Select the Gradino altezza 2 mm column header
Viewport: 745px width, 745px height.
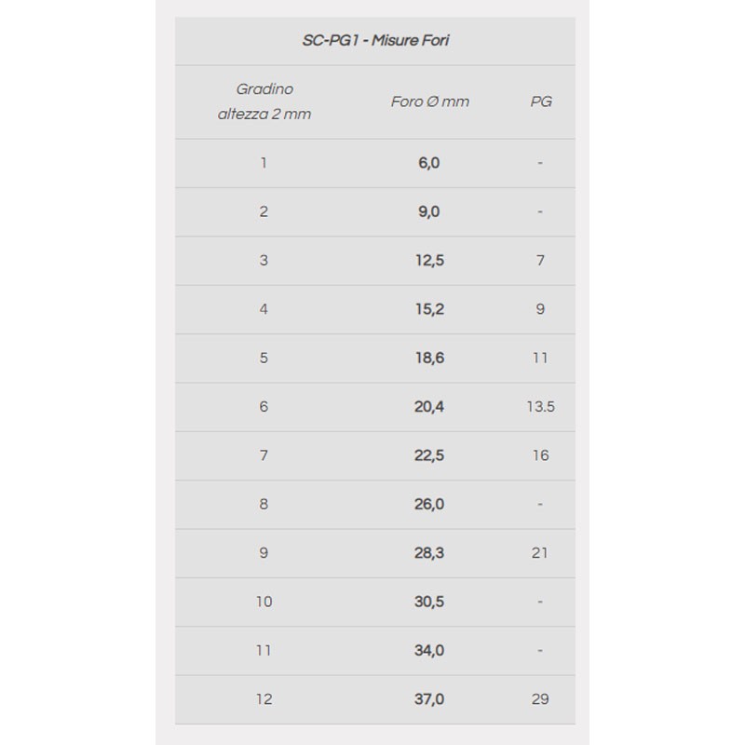coord(264,102)
